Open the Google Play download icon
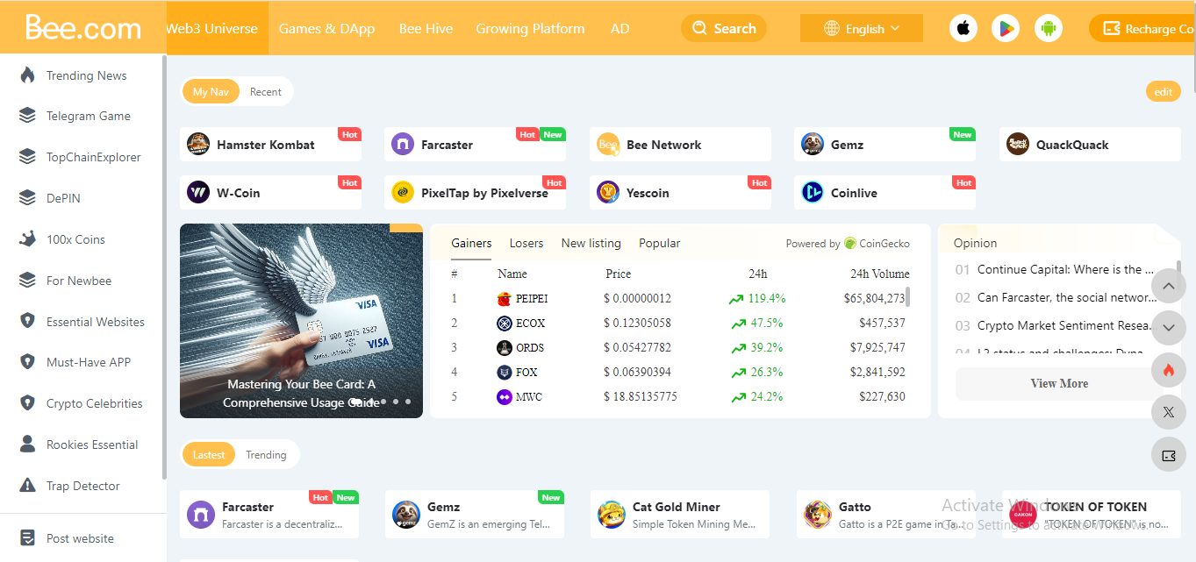The height and width of the screenshot is (562, 1196). (x=1006, y=28)
